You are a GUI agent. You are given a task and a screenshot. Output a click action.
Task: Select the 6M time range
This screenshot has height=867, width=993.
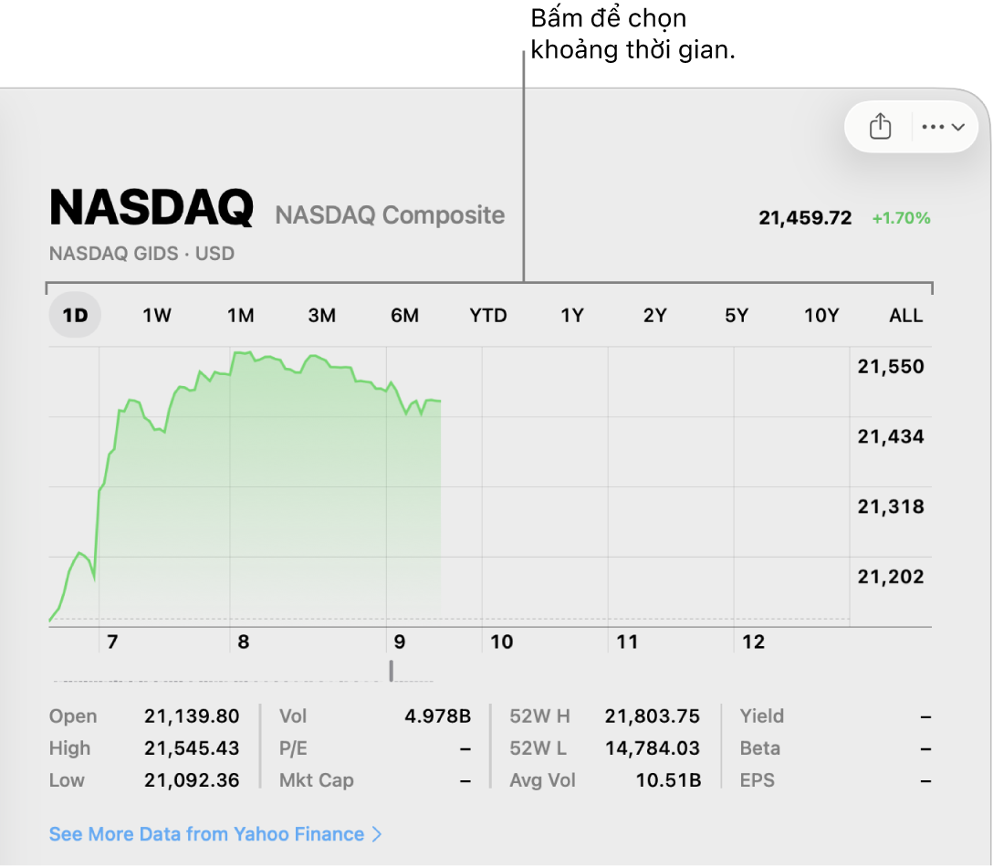pyautogui.click(x=404, y=316)
